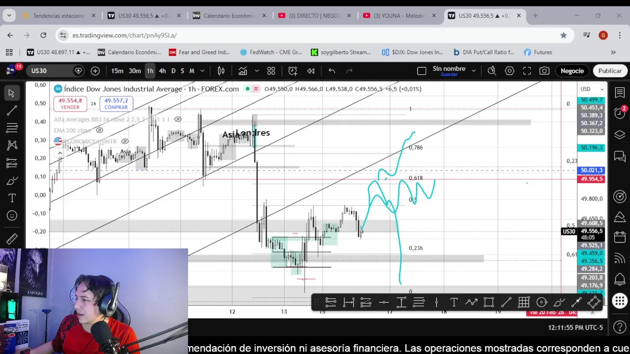Viewport: 630px width, 354px height.
Task: Open Fear and Greed Index bookmark
Action: click(x=199, y=52)
